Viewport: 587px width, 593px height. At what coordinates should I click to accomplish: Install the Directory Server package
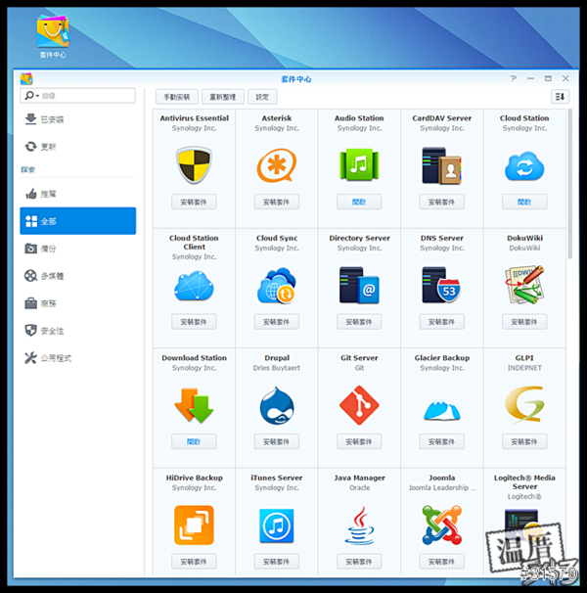click(x=359, y=322)
